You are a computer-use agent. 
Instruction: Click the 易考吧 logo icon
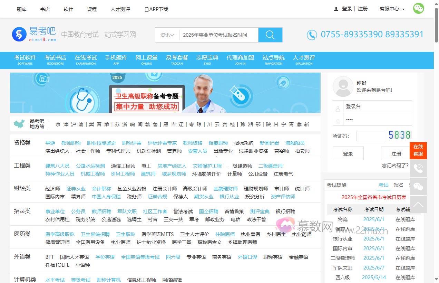(19, 34)
